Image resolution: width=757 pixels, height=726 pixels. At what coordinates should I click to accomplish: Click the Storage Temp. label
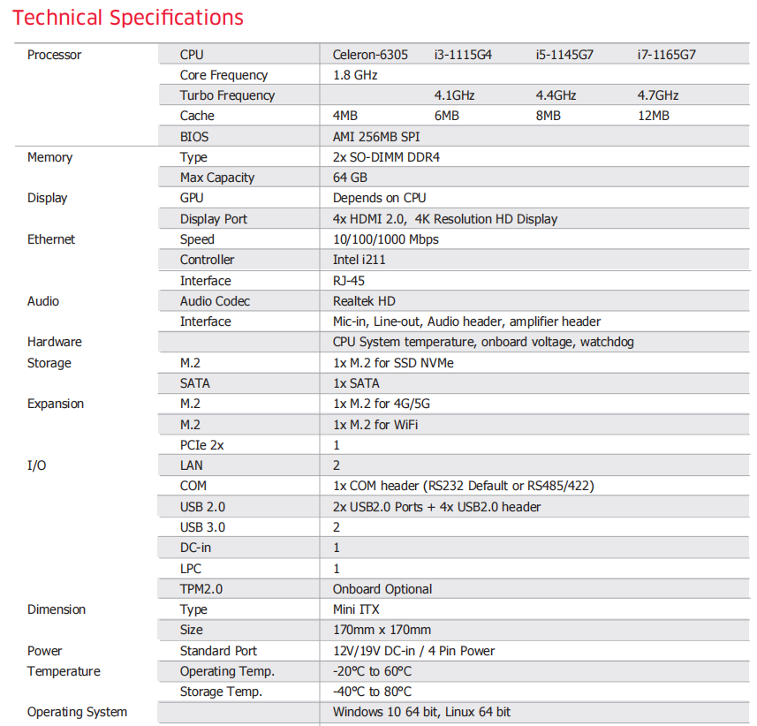(x=221, y=692)
